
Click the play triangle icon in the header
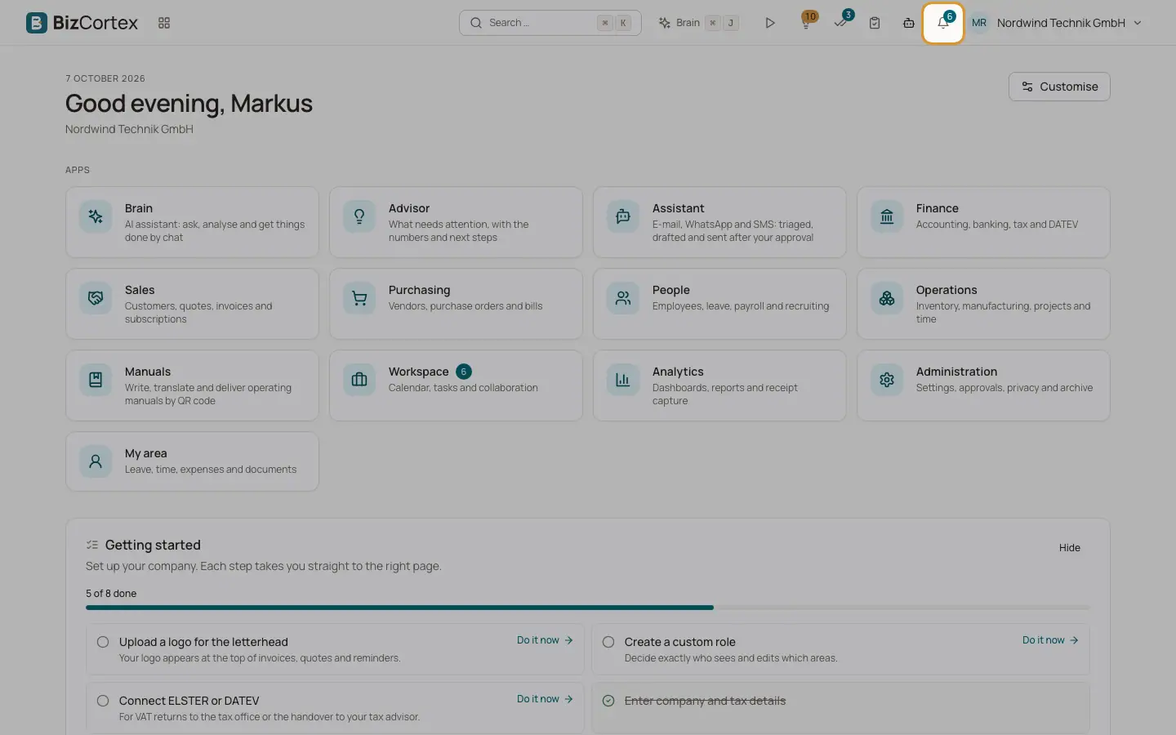tap(770, 23)
